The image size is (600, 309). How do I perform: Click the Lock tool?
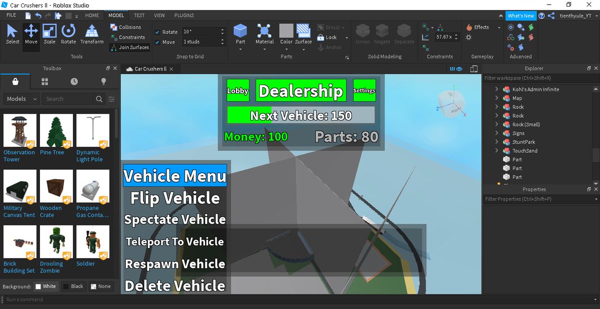coord(327,37)
